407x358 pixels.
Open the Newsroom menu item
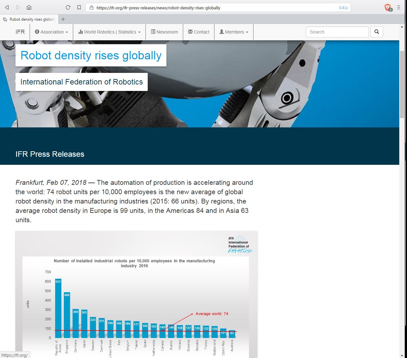164,32
